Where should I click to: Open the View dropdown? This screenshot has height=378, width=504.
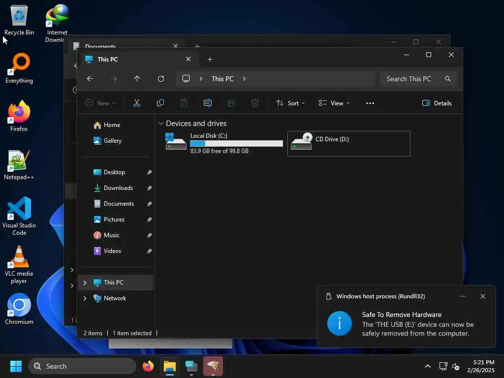coord(334,103)
